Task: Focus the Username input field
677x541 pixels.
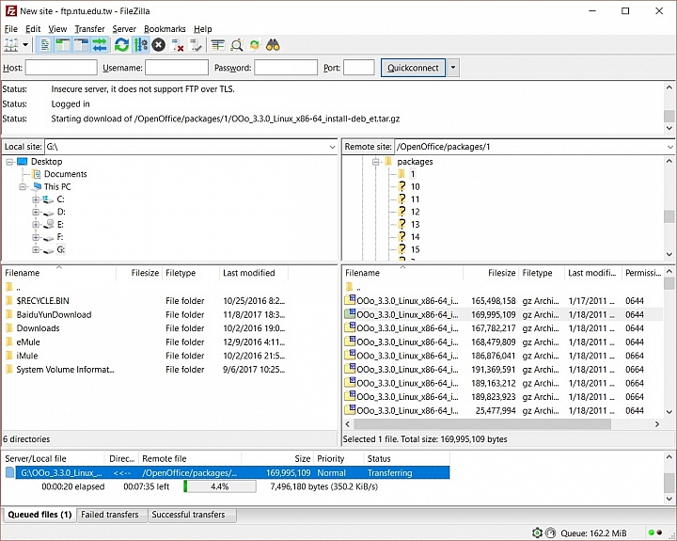Action: pos(177,68)
